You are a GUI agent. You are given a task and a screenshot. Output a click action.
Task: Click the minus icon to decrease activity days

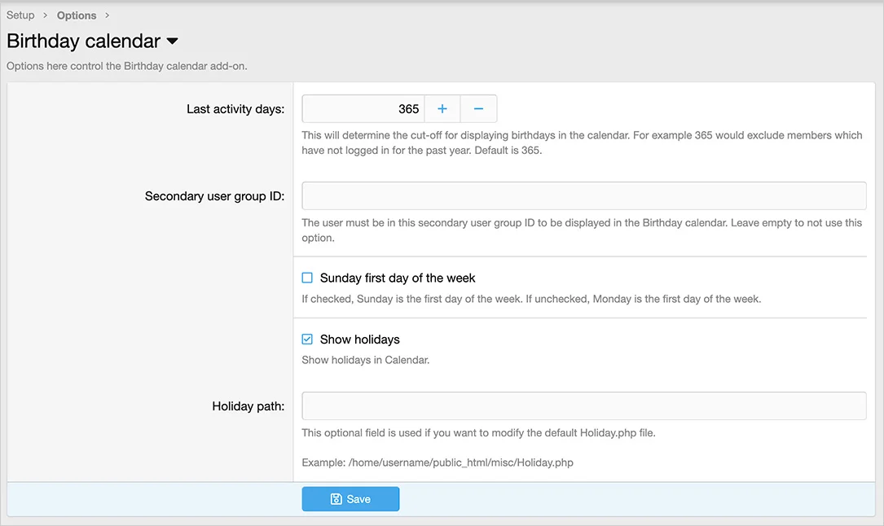pyautogui.click(x=479, y=109)
